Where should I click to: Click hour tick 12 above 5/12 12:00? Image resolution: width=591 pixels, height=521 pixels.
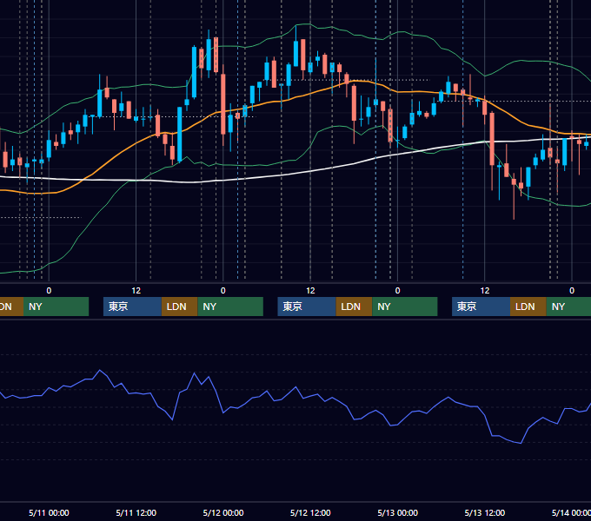[310, 291]
